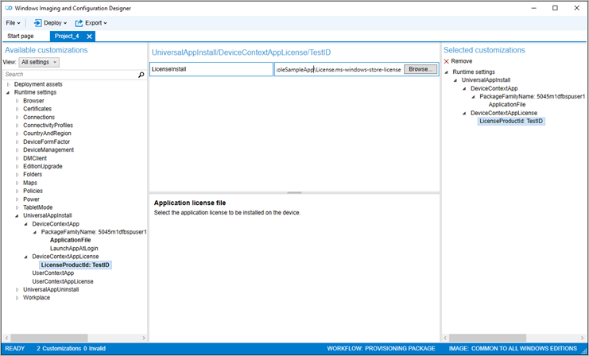The height and width of the screenshot is (356, 589).
Task: Select ApplicationFile in Available customizations tree
Action: pyautogui.click(x=70, y=240)
